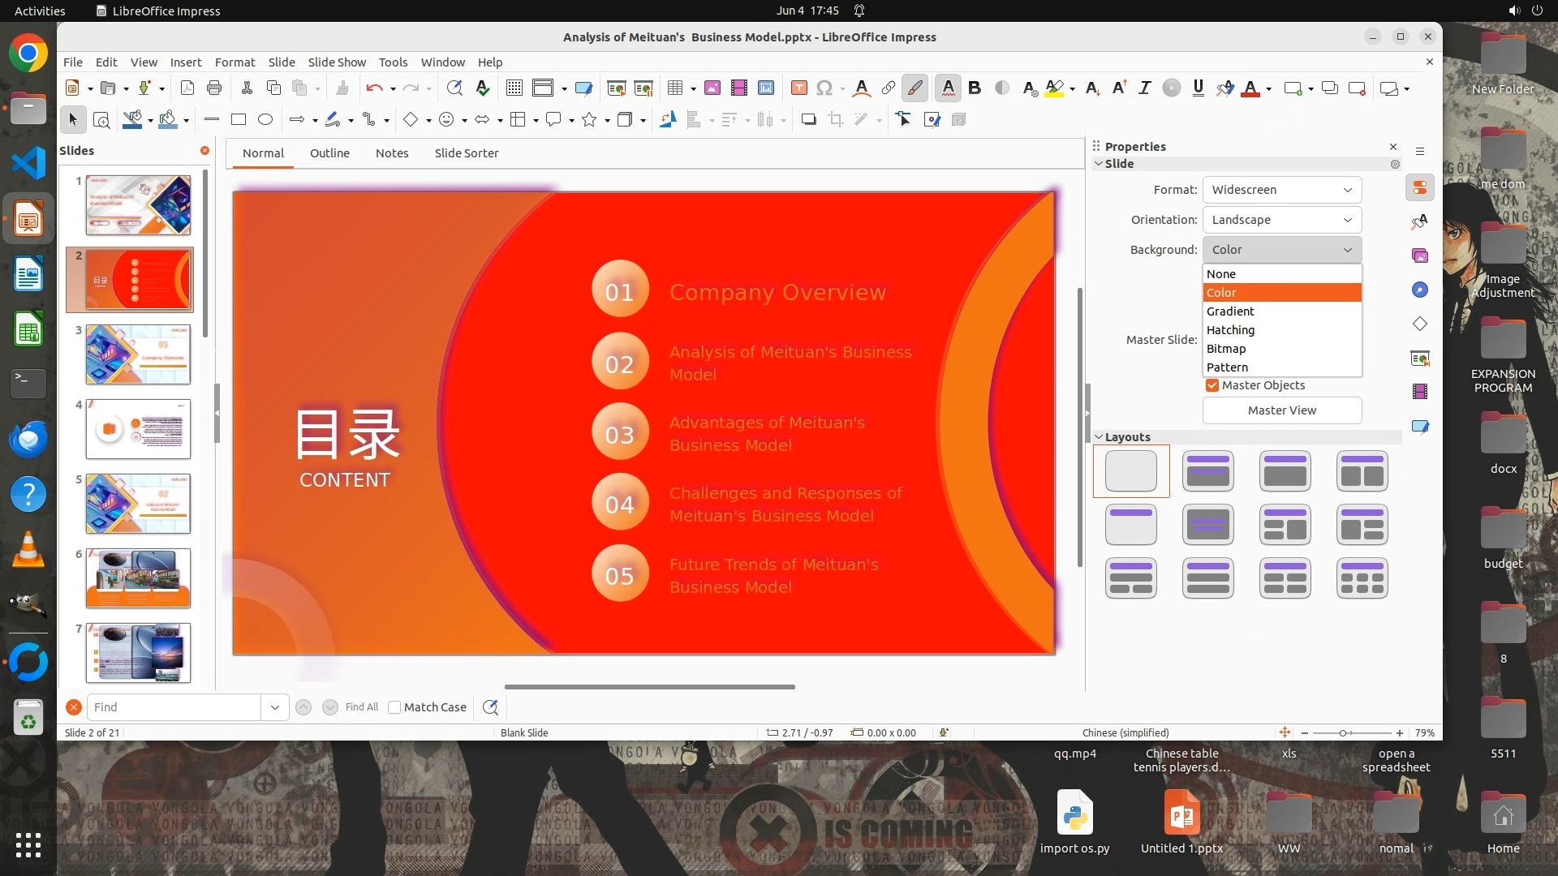
Task: Click the Master View button
Action: point(1281,410)
